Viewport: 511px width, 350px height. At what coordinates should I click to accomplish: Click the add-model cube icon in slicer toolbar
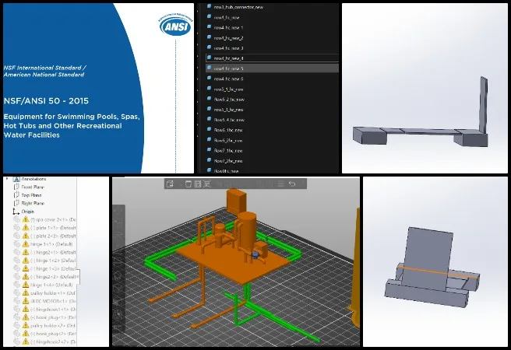(170, 184)
